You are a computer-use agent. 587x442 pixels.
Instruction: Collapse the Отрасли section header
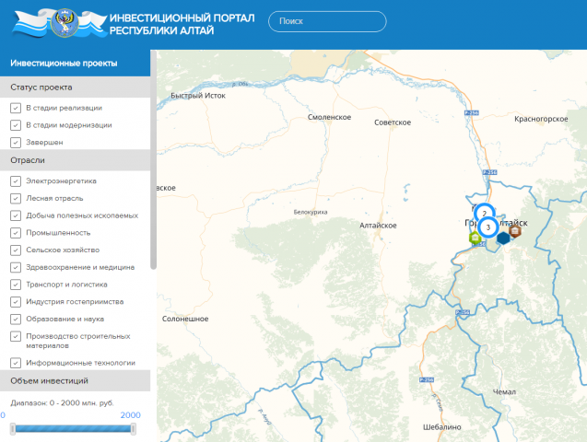pos(75,160)
